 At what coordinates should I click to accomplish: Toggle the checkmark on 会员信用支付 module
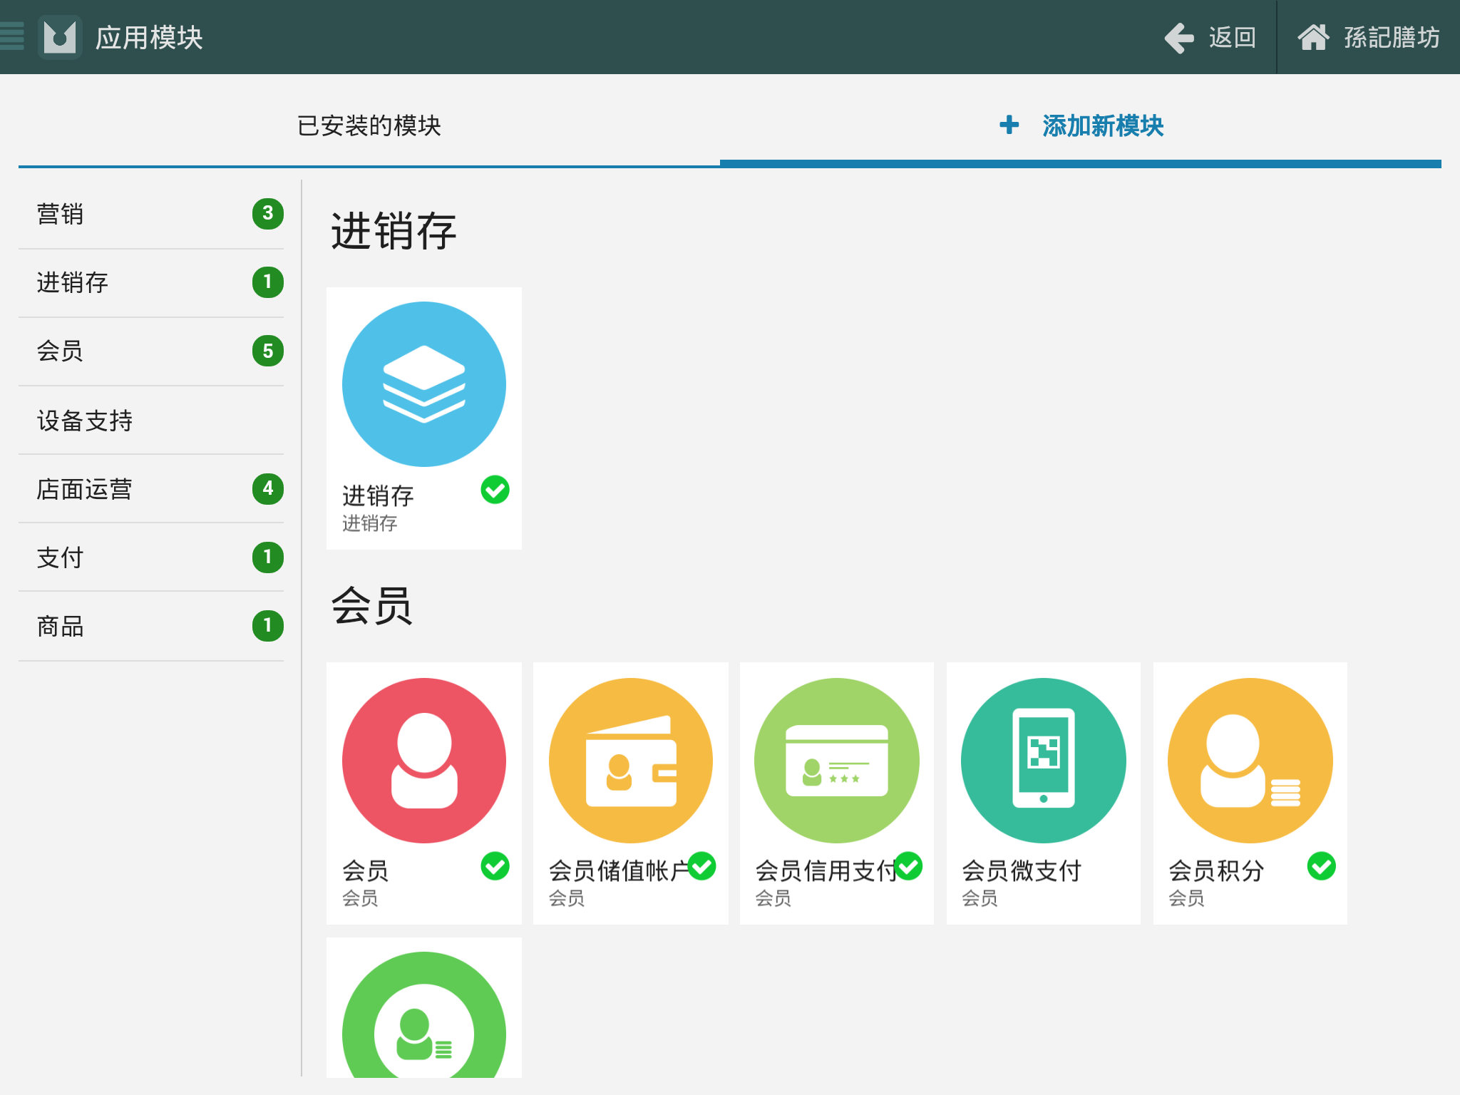click(908, 866)
